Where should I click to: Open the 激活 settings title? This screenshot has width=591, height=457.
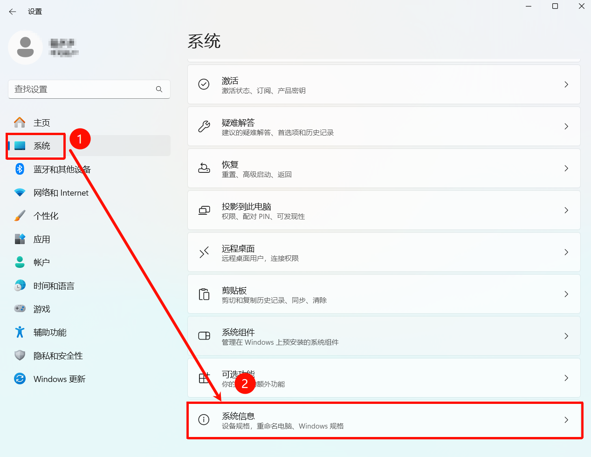230,81
